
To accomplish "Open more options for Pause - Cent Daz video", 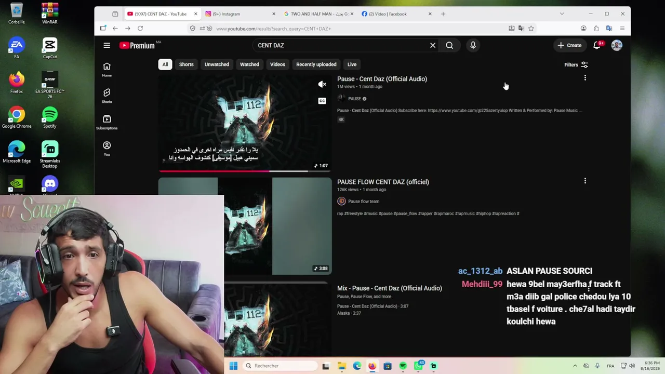I will (585, 78).
